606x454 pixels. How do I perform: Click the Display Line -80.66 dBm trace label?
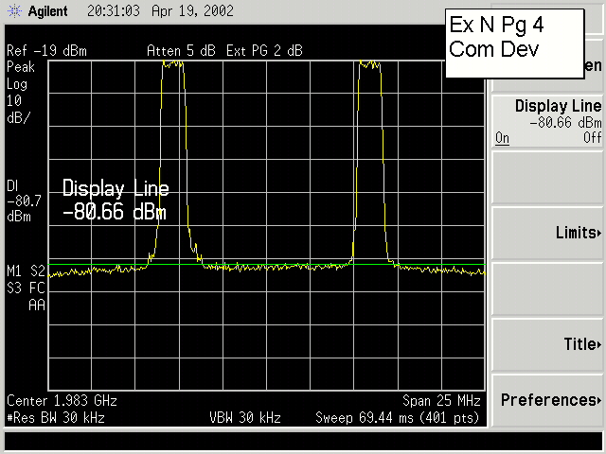click(116, 201)
